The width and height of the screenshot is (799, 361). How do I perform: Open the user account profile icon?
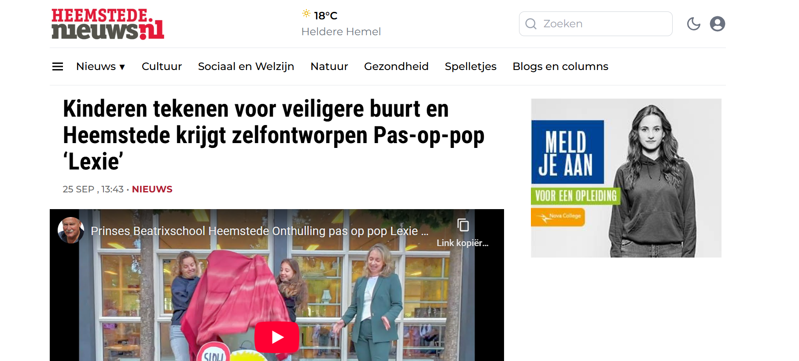click(x=718, y=24)
